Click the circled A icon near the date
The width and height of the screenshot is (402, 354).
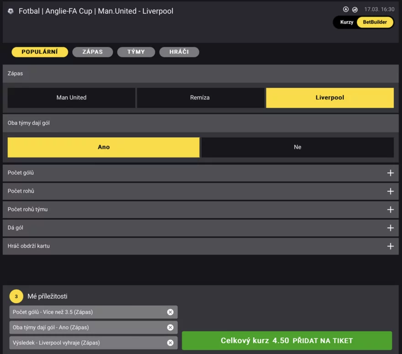(x=346, y=10)
